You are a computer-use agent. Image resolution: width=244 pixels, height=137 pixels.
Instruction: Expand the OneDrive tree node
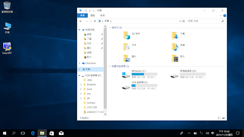pyautogui.click(x=79, y=63)
